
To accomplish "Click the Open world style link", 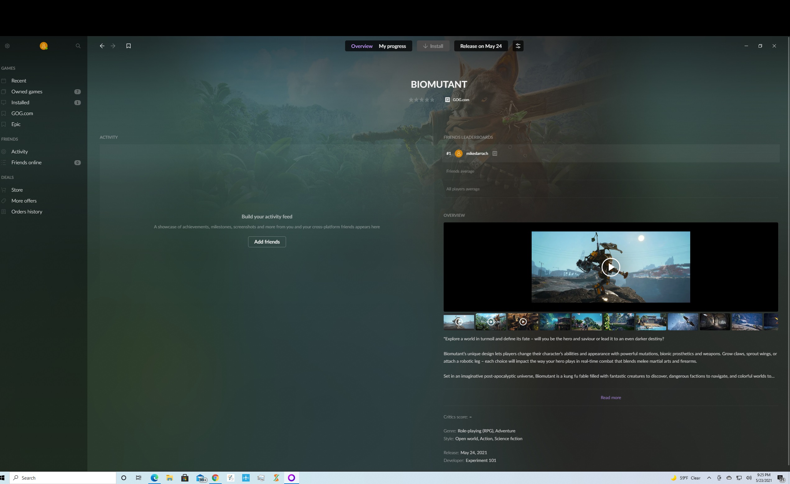I will click(466, 439).
